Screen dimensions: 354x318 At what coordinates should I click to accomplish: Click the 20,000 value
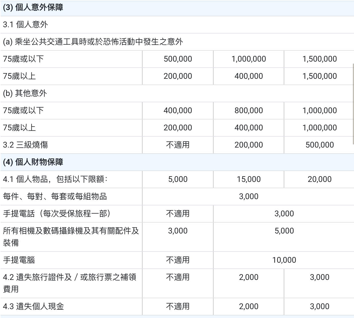(x=320, y=179)
